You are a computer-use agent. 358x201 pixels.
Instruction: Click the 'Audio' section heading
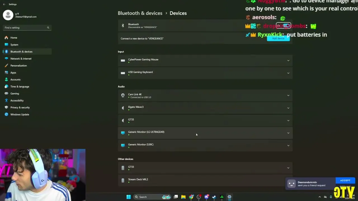click(x=121, y=87)
